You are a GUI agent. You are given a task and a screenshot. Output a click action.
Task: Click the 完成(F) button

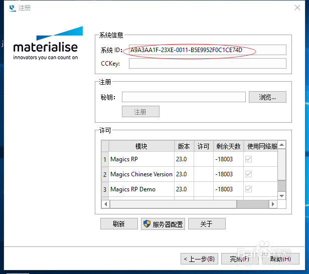(x=240, y=258)
